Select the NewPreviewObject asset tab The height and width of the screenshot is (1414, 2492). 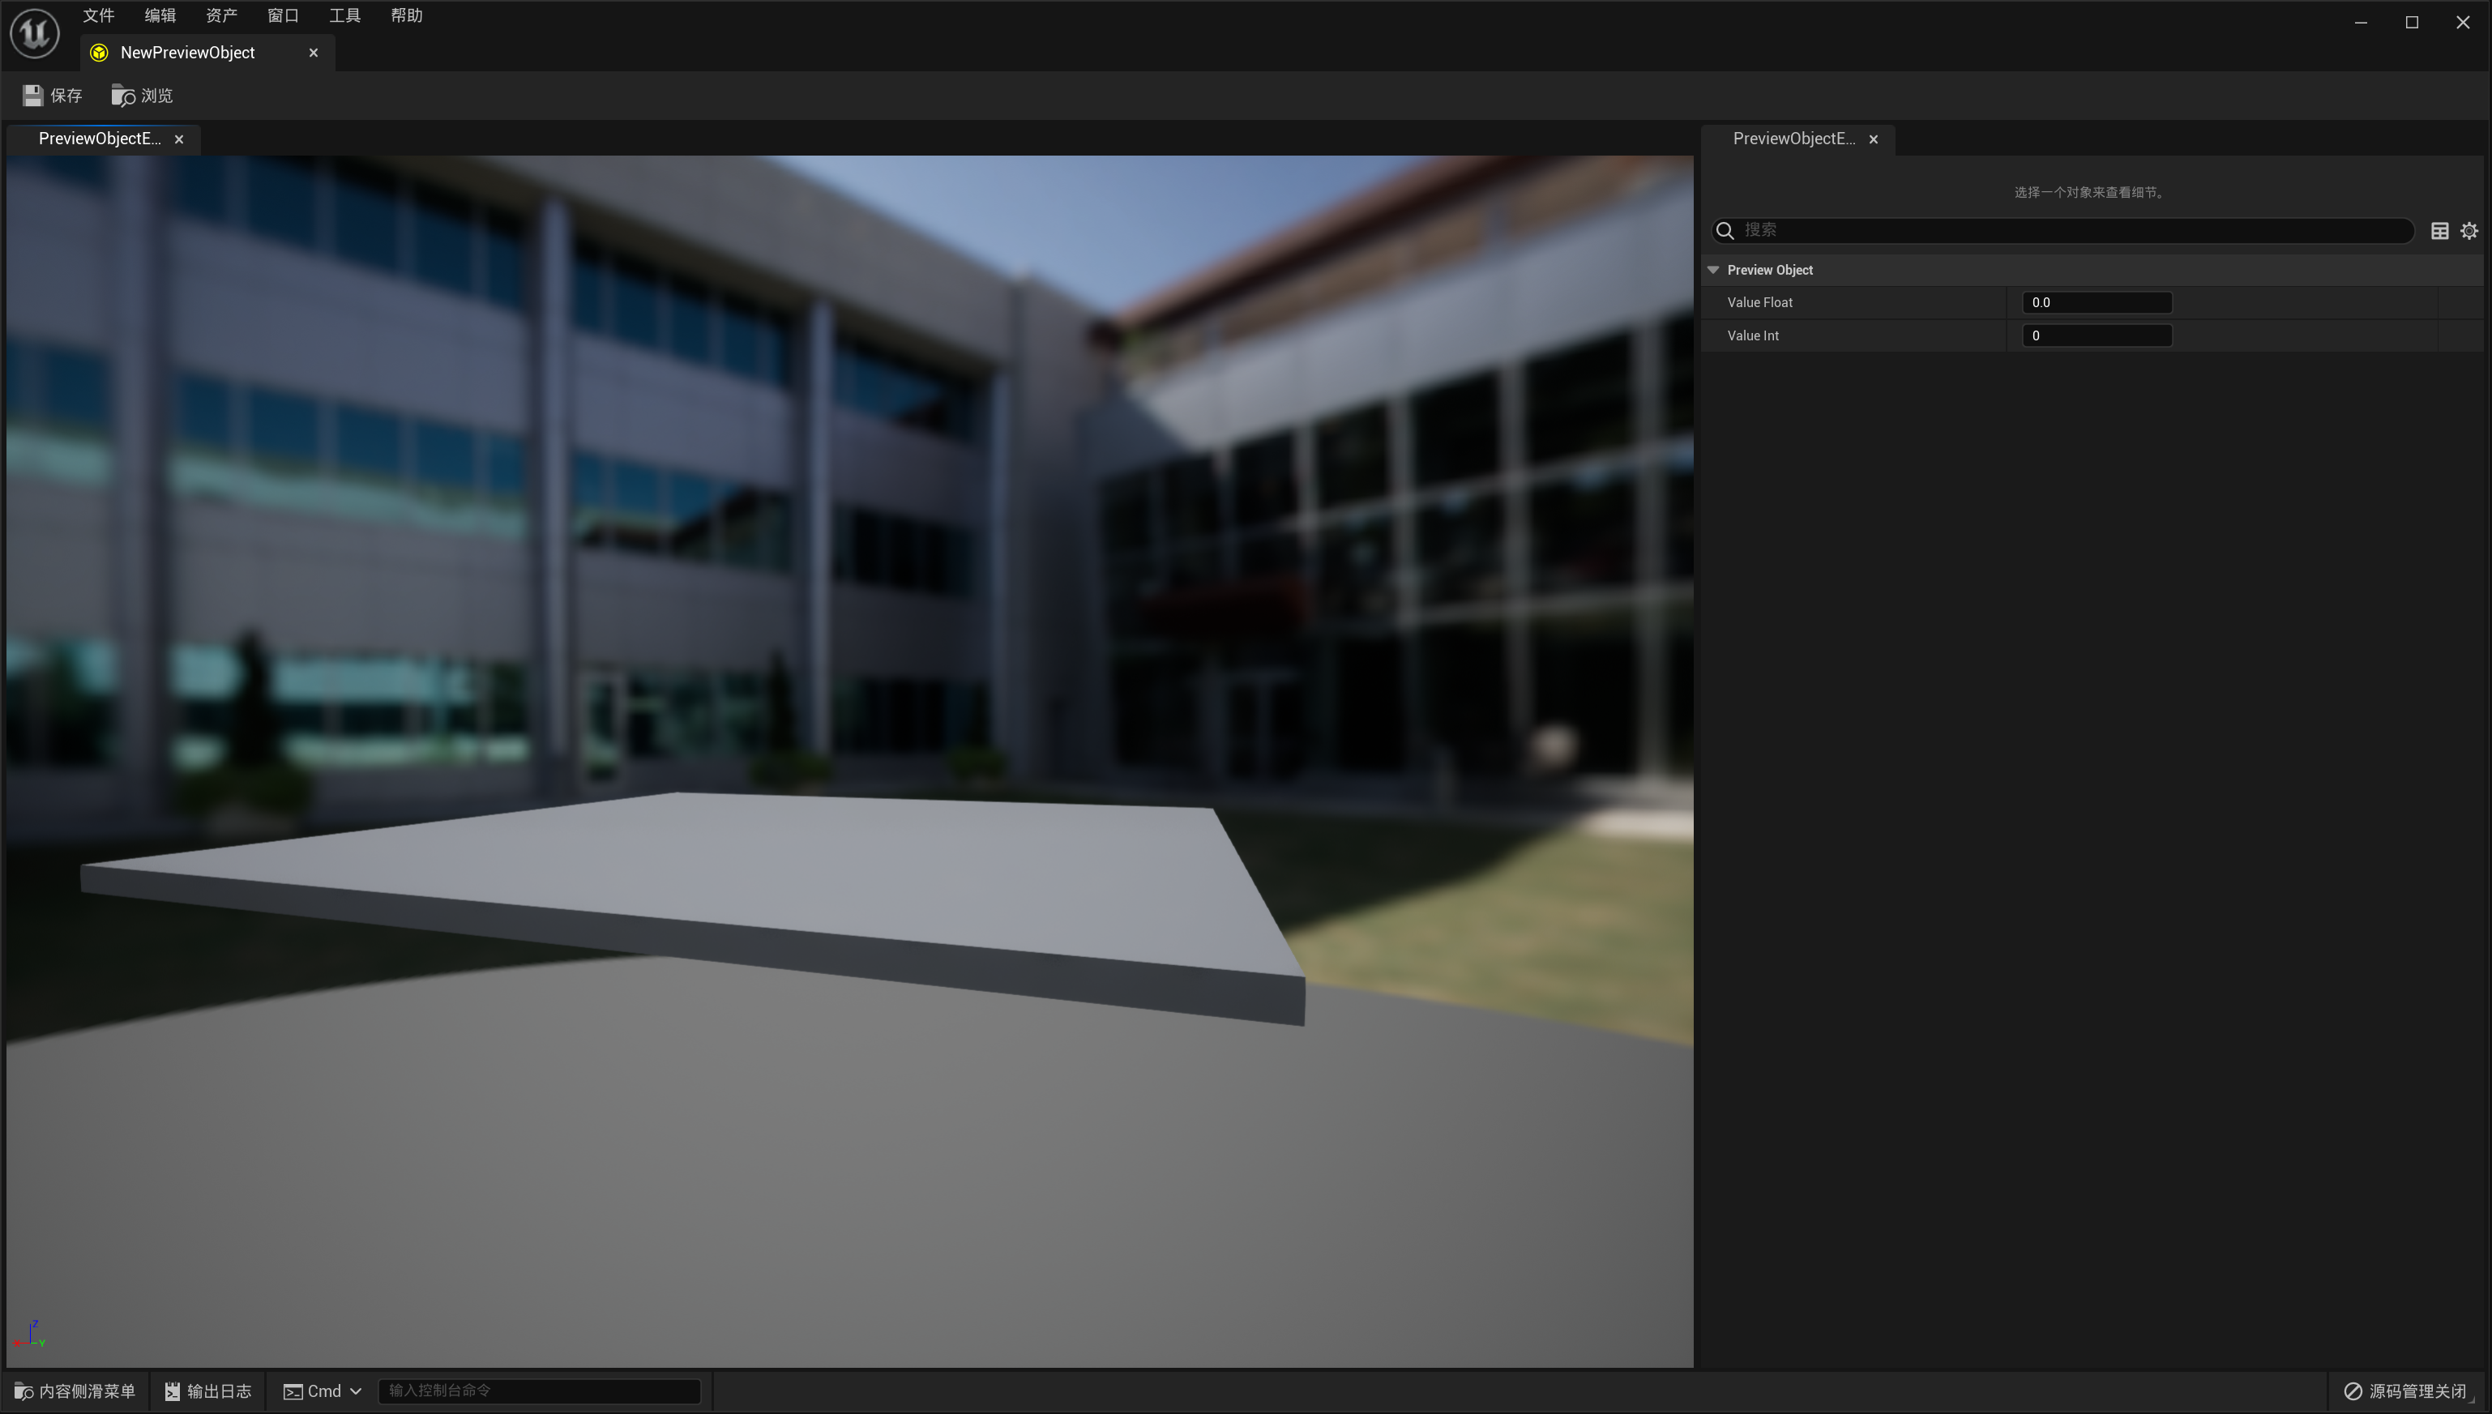click(x=187, y=53)
